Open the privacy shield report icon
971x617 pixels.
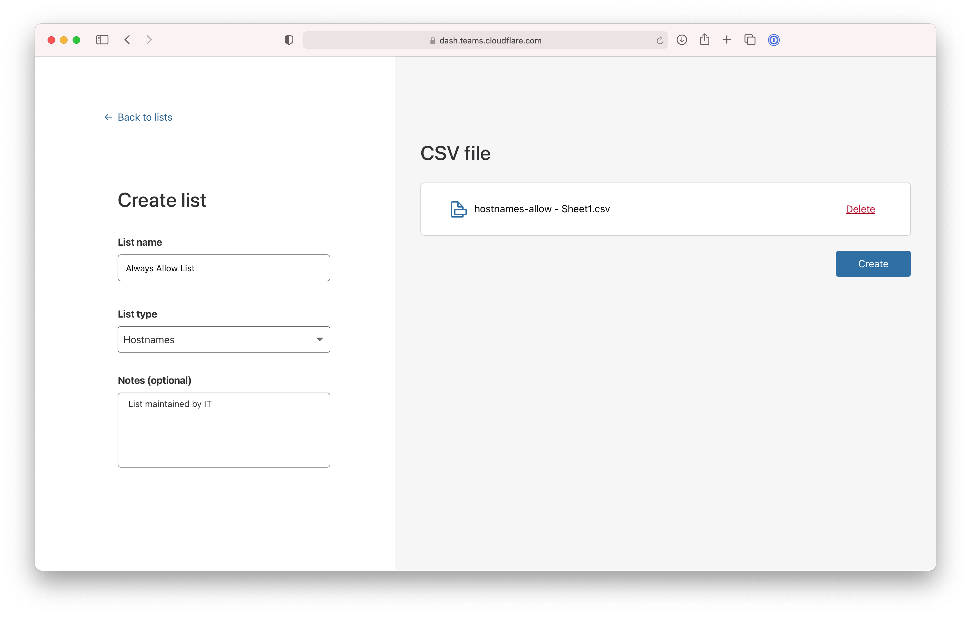pyautogui.click(x=289, y=40)
